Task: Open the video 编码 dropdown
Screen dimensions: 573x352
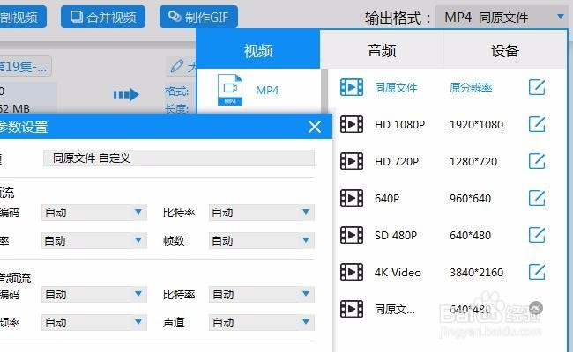Action: click(x=94, y=212)
